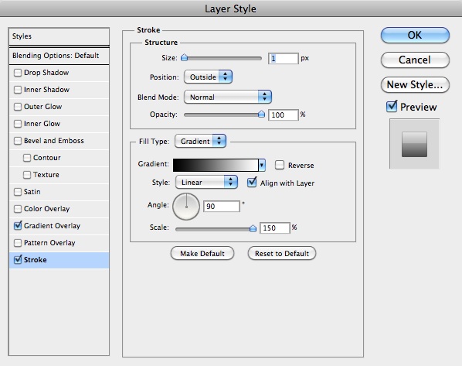Open the Bevel and Emboss settings row

pos(59,141)
